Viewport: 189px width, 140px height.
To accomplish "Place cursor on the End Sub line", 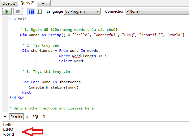I will coord(17,98).
